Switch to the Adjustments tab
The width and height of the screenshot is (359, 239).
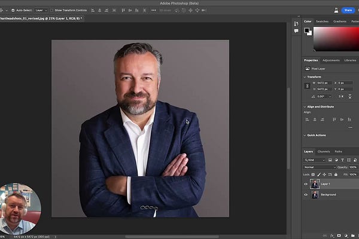331,60
